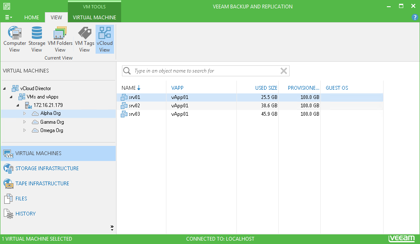420x244 pixels.
Task: Click the Omega Org cloud icon
Action: [35, 130]
